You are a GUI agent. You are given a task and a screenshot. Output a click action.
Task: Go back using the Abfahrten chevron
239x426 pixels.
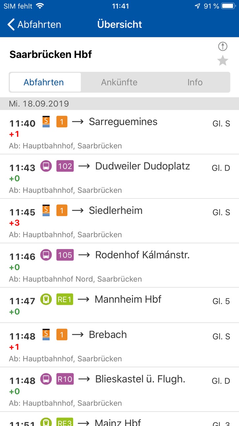pos(34,24)
